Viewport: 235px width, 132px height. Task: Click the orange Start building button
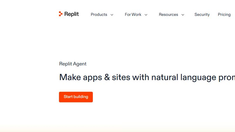click(76, 97)
